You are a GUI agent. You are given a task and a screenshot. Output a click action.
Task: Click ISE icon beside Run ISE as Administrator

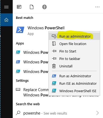pos(54,83)
